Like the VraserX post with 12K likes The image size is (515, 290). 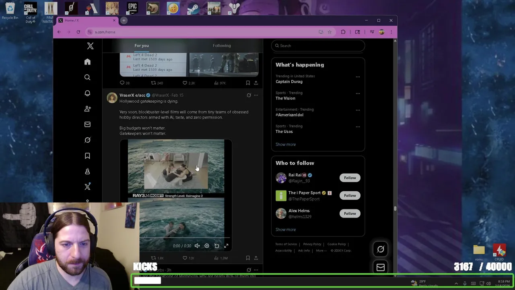pos(188,258)
